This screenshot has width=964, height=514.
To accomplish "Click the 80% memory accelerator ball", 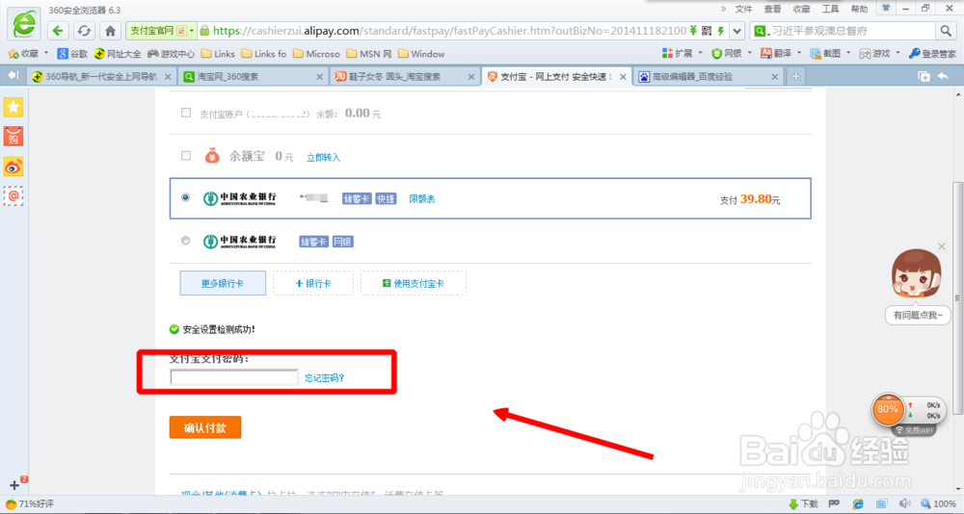I will 887,410.
